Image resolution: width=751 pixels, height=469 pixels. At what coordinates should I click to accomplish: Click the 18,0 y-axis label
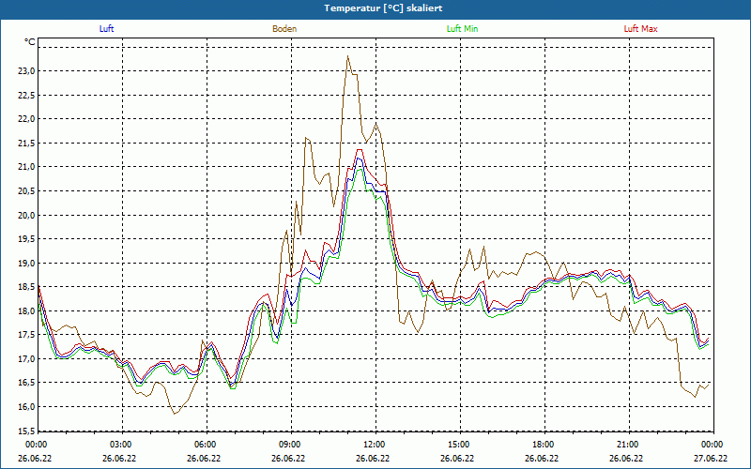27,310
